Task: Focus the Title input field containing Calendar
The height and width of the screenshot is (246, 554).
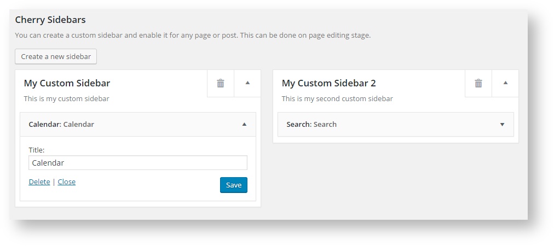Action: click(x=138, y=162)
